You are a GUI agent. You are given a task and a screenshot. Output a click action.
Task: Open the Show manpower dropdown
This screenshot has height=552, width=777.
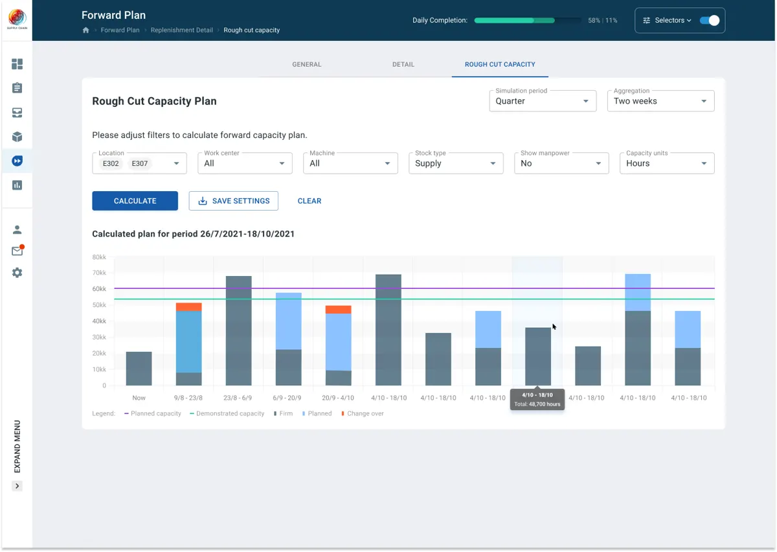pyautogui.click(x=561, y=163)
